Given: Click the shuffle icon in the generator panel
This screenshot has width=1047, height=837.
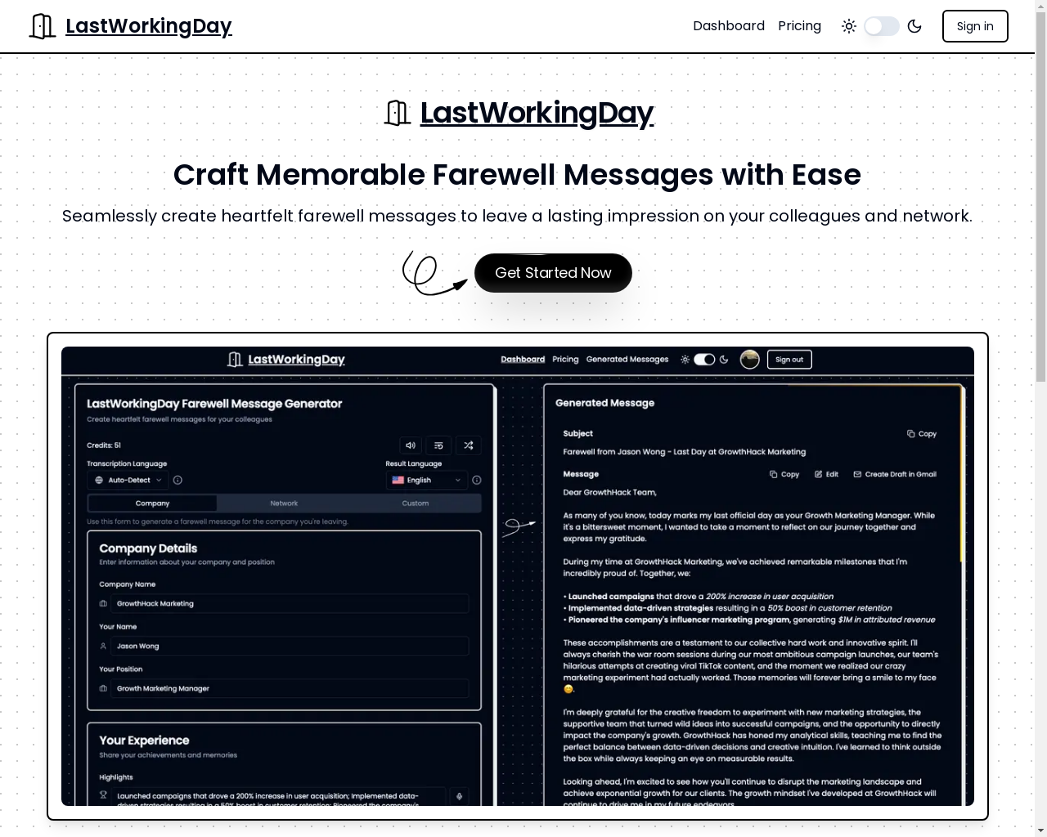Looking at the screenshot, I should coord(468,445).
